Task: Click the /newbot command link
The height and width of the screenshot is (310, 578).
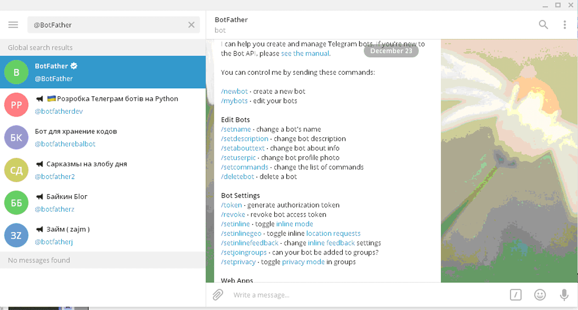Action: [x=235, y=92]
